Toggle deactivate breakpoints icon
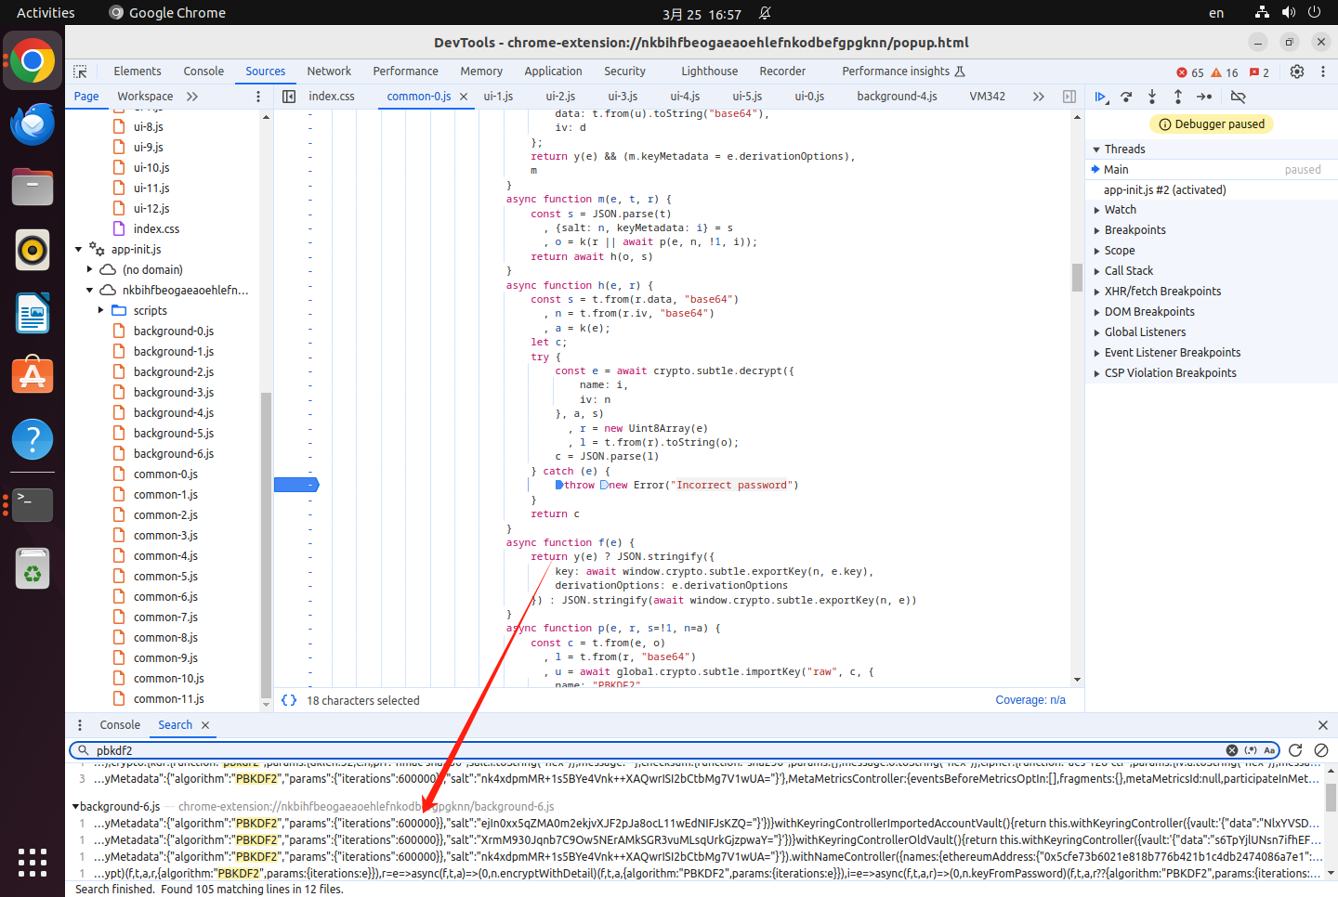1338x897 pixels. tap(1238, 97)
